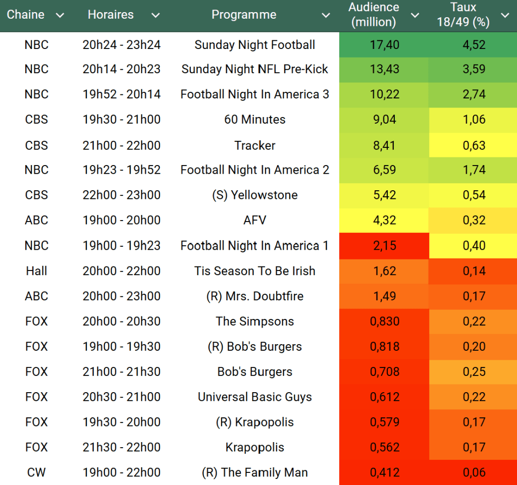Viewport: 517px width, 485px height.
Task: Click the Tracker programme row
Action: coord(254,145)
